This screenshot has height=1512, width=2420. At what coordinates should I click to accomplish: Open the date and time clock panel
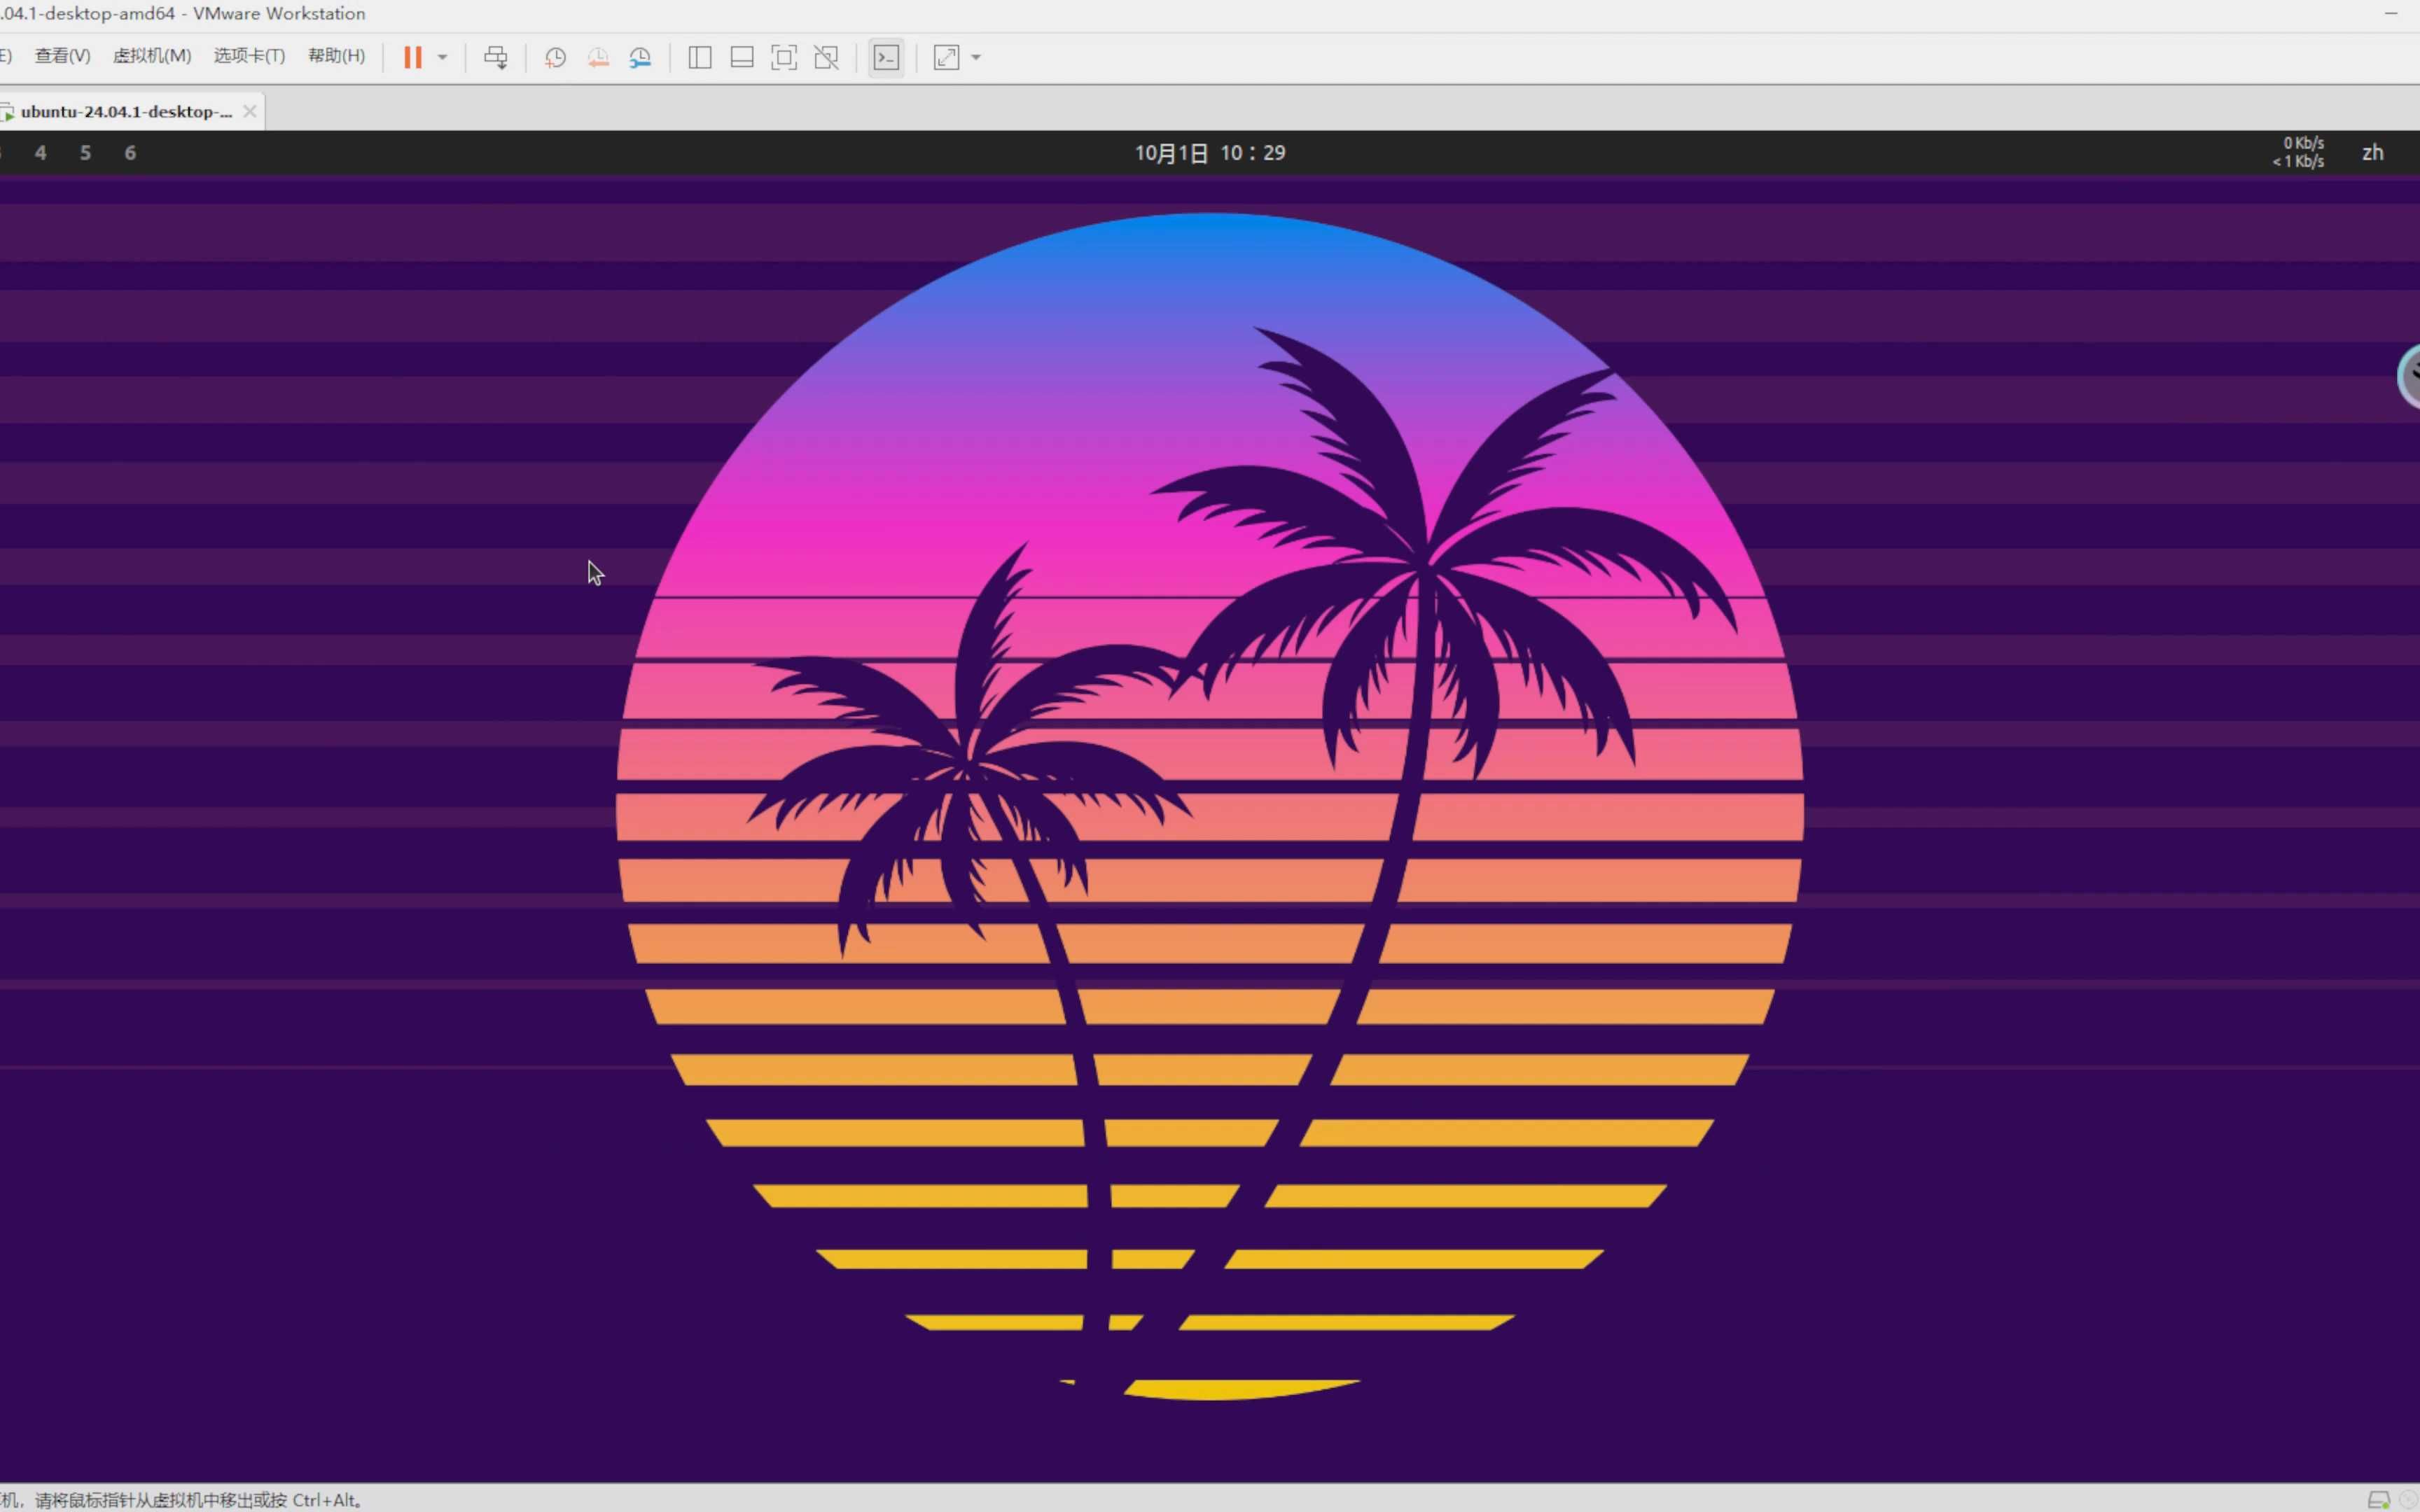coord(1209,153)
